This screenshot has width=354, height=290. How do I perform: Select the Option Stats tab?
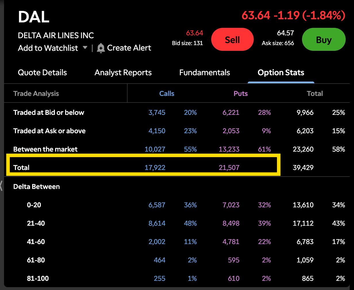281,73
